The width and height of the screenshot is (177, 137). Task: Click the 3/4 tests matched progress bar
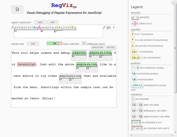pyautogui.click(x=54, y=43)
